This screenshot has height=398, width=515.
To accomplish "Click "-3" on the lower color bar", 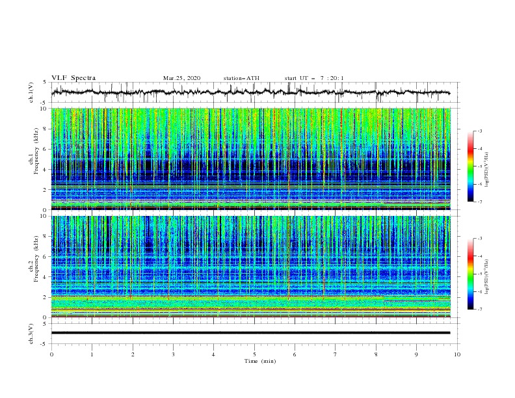I will pos(479,239).
